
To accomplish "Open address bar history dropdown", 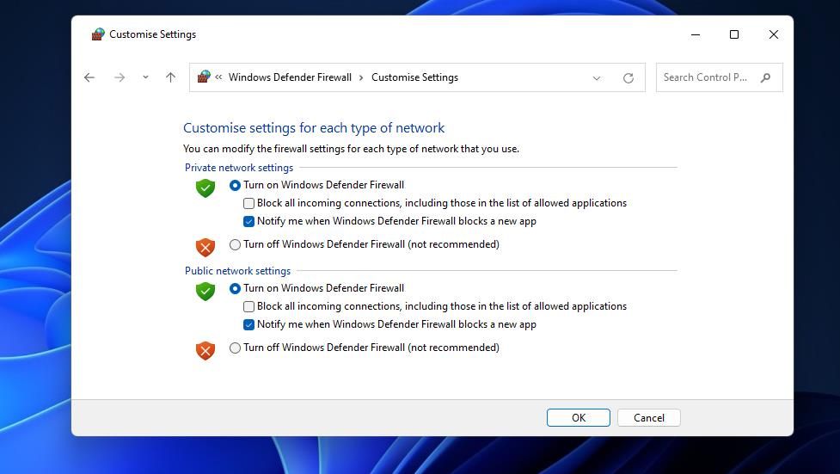I will pyautogui.click(x=596, y=77).
